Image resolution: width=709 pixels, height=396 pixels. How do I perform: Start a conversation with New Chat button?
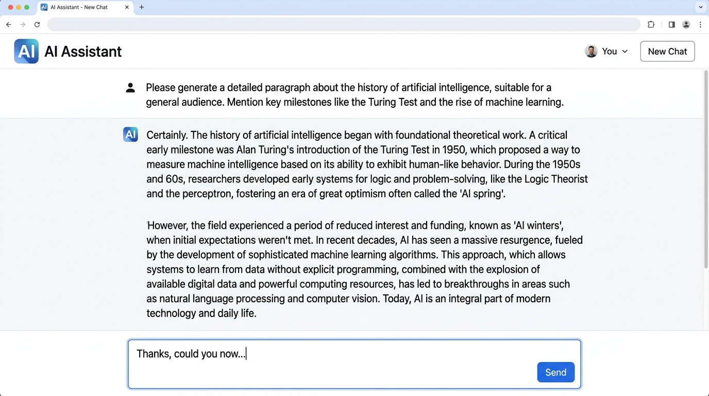[667, 51]
